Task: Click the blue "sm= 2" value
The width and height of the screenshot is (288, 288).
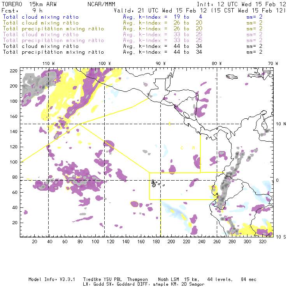Action: coord(255,17)
